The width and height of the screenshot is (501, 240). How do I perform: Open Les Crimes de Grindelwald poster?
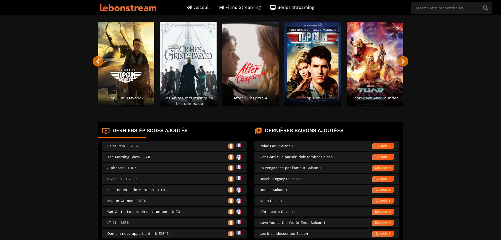tap(188, 64)
